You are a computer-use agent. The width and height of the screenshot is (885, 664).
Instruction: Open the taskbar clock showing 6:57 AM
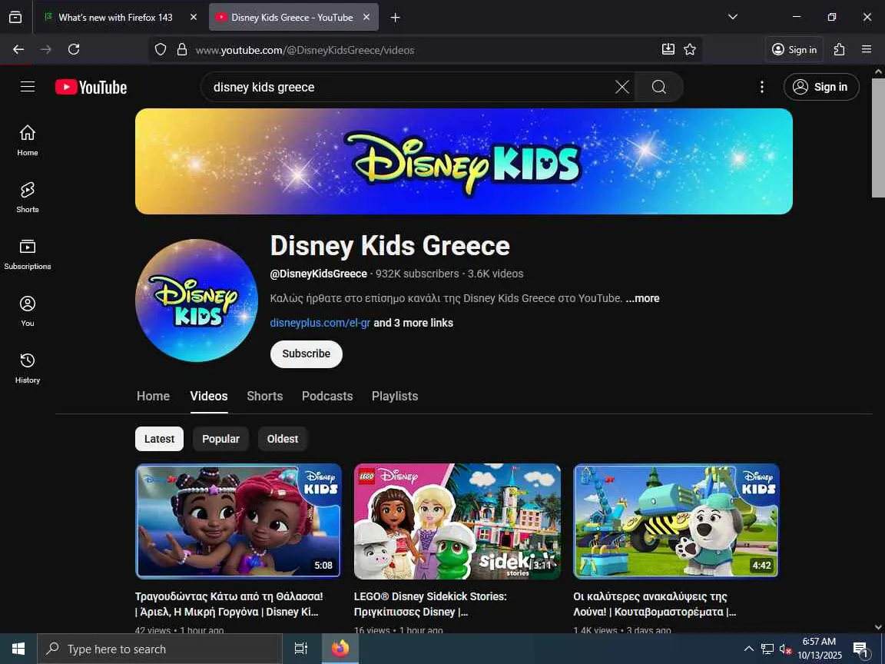pos(820,648)
